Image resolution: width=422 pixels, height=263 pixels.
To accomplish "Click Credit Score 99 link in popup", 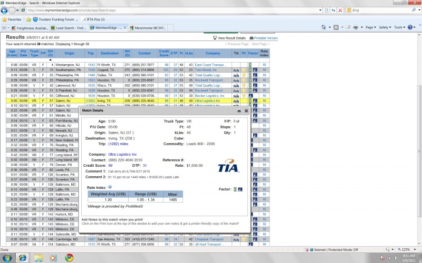I will click(110, 166).
